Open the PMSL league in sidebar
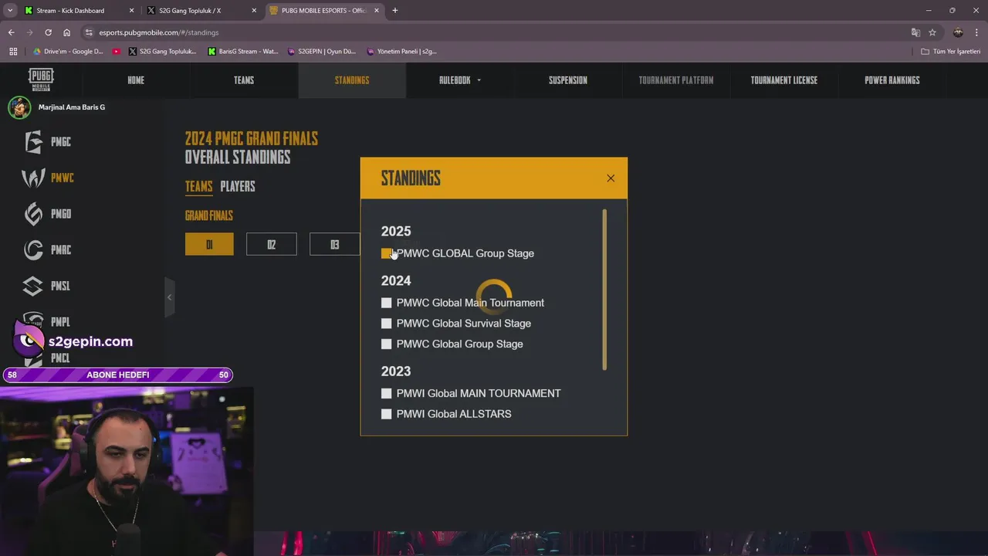Image resolution: width=988 pixels, height=556 pixels. pyautogui.click(x=48, y=286)
